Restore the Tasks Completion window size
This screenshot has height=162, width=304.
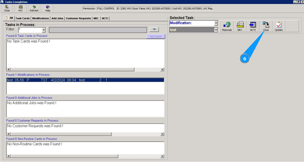298,2
